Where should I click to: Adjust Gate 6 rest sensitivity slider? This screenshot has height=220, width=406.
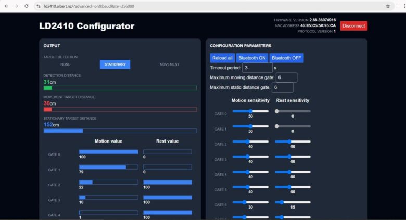pyautogui.click(x=293, y=202)
